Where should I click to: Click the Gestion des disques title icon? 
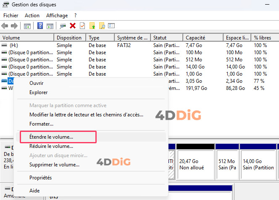(x=5, y=5)
